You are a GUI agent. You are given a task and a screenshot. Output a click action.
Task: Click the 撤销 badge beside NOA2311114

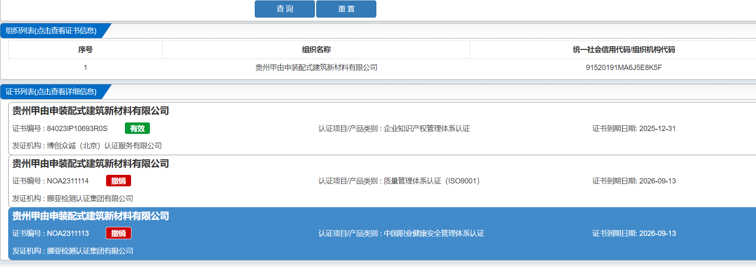coord(118,181)
